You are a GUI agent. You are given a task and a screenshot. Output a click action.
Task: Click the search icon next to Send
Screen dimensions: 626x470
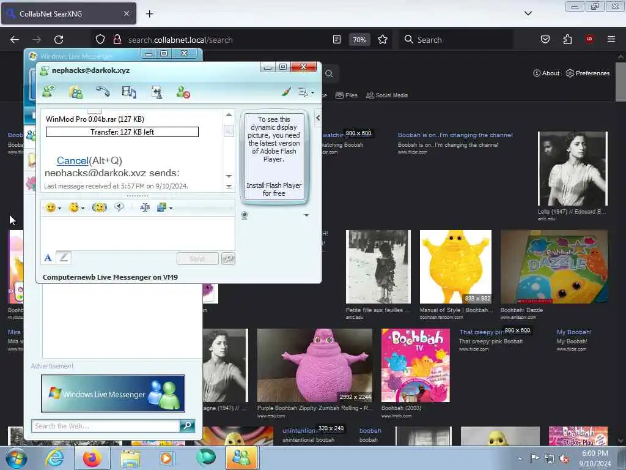[x=229, y=259]
